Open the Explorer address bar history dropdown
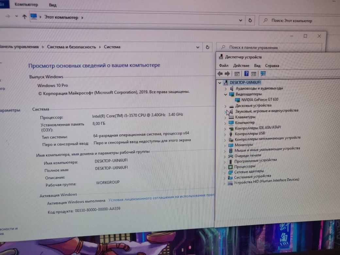 click(x=241, y=20)
